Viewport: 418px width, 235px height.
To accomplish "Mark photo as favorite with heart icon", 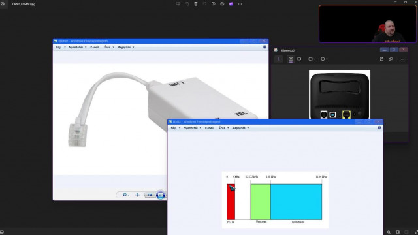I will click(204, 4).
